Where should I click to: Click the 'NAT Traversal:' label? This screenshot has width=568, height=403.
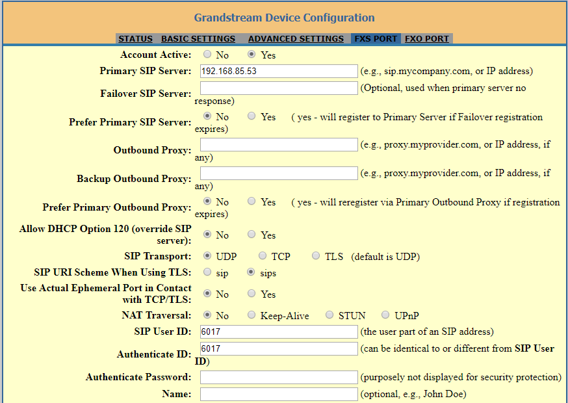click(157, 315)
